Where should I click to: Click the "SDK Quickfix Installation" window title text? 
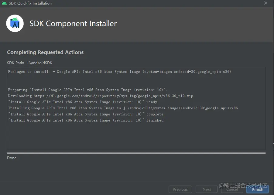point(30,3)
